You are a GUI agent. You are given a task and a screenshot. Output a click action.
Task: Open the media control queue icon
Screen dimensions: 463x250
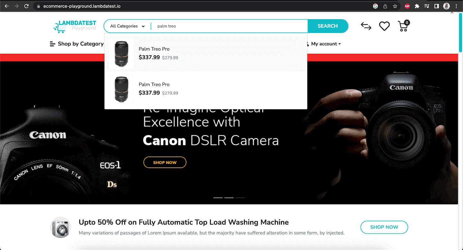427,6
